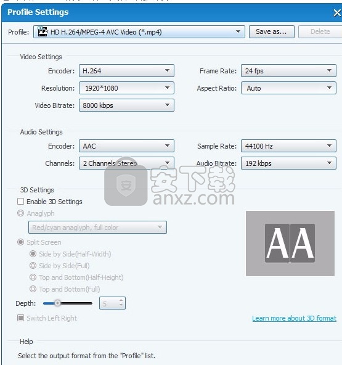
Task: Choose Top and Bottom (Half-Height) option
Action: pyautogui.click(x=33, y=277)
